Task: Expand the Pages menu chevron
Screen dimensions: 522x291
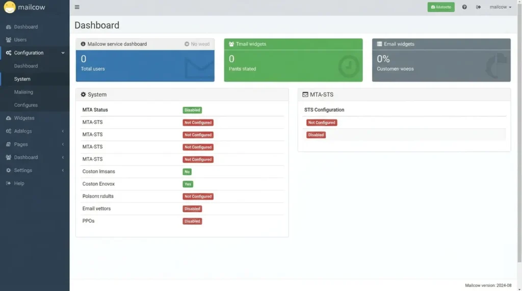Action: pos(63,144)
